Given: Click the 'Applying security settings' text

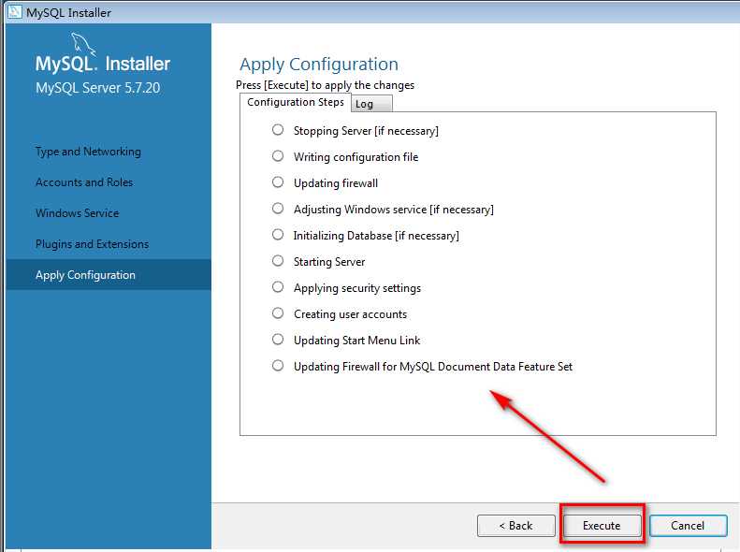Looking at the screenshot, I should click(x=357, y=288).
